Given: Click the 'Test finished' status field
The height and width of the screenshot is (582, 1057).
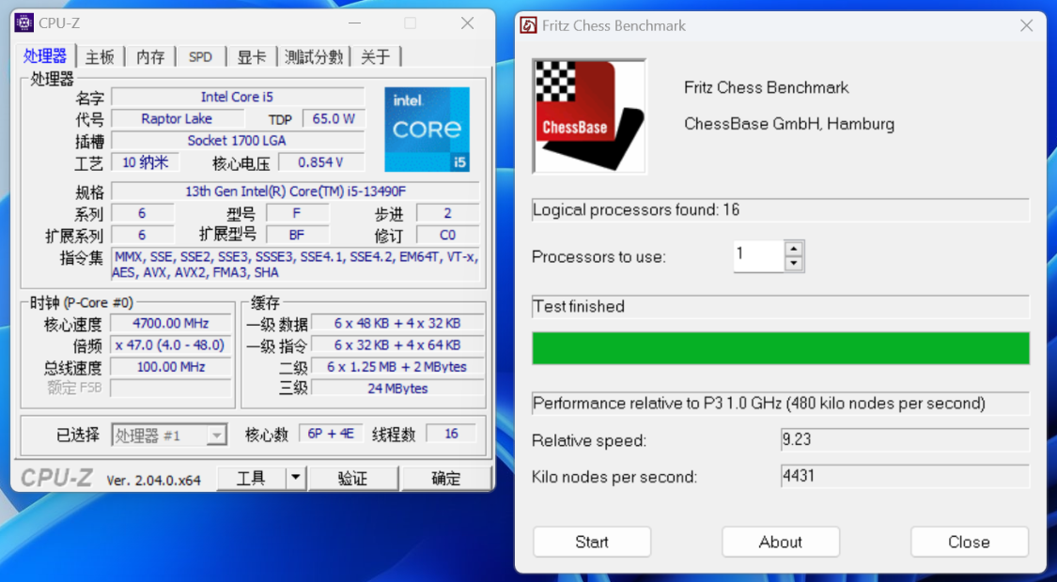Looking at the screenshot, I should coord(781,307).
